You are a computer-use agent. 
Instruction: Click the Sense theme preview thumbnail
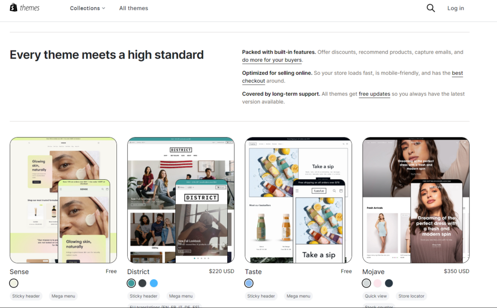click(63, 200)
